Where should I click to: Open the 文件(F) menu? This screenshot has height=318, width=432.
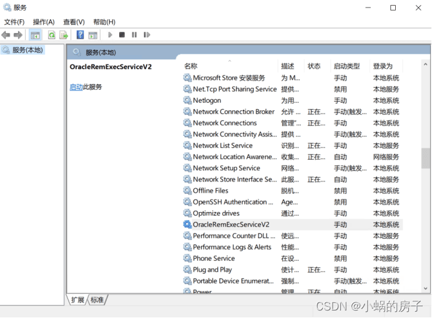tap(14, 22)
